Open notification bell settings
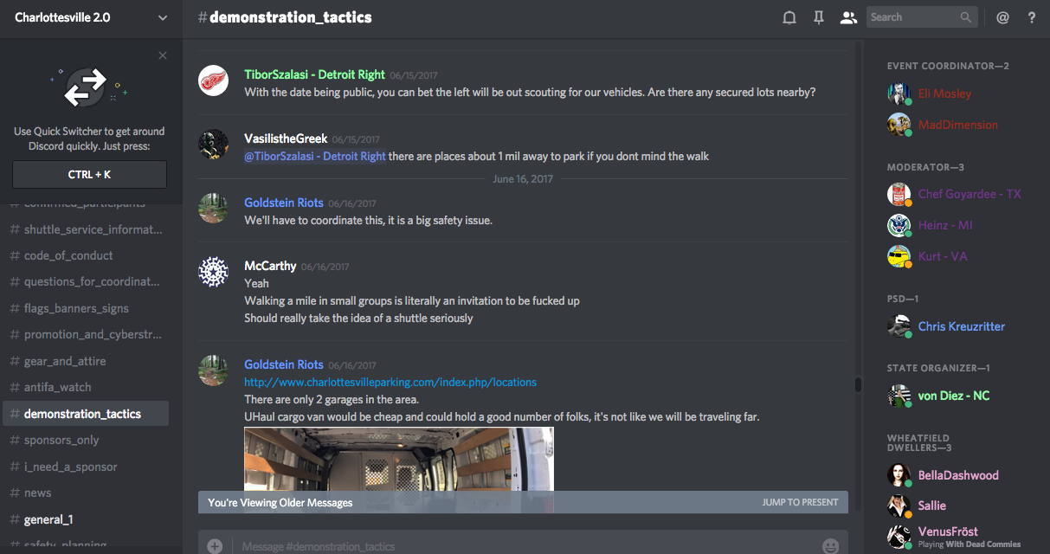 click(x=789, y=17)
